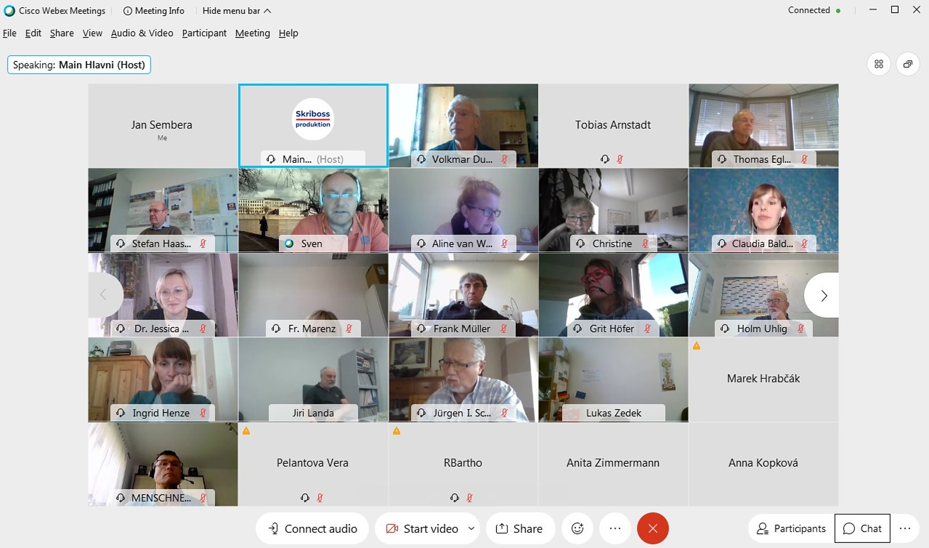This screenshot has height=548, width=929.
Task: Toggle Start video button
Action: pos(422,529)
